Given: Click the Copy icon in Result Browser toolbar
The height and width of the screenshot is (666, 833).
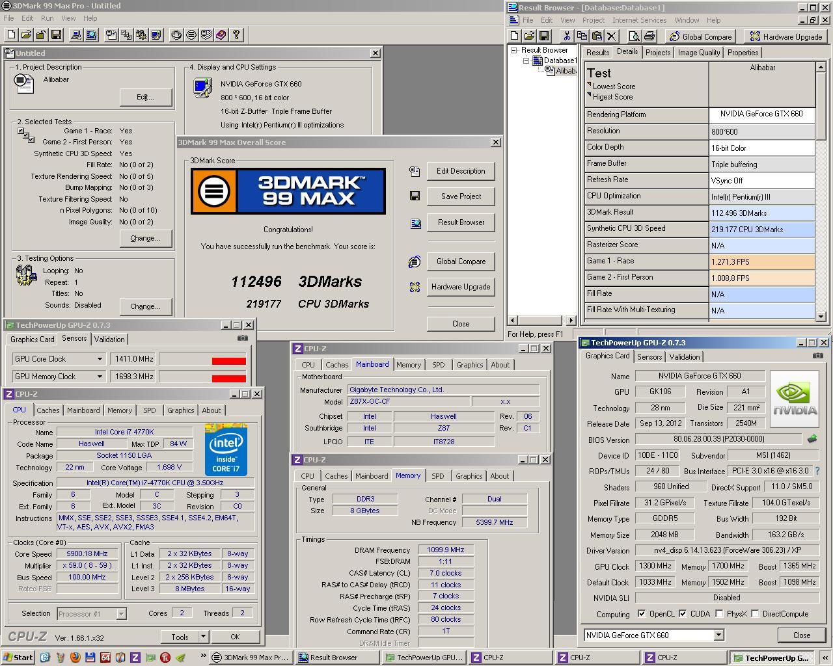Looking at the screenshot, I should click(581, 36).
